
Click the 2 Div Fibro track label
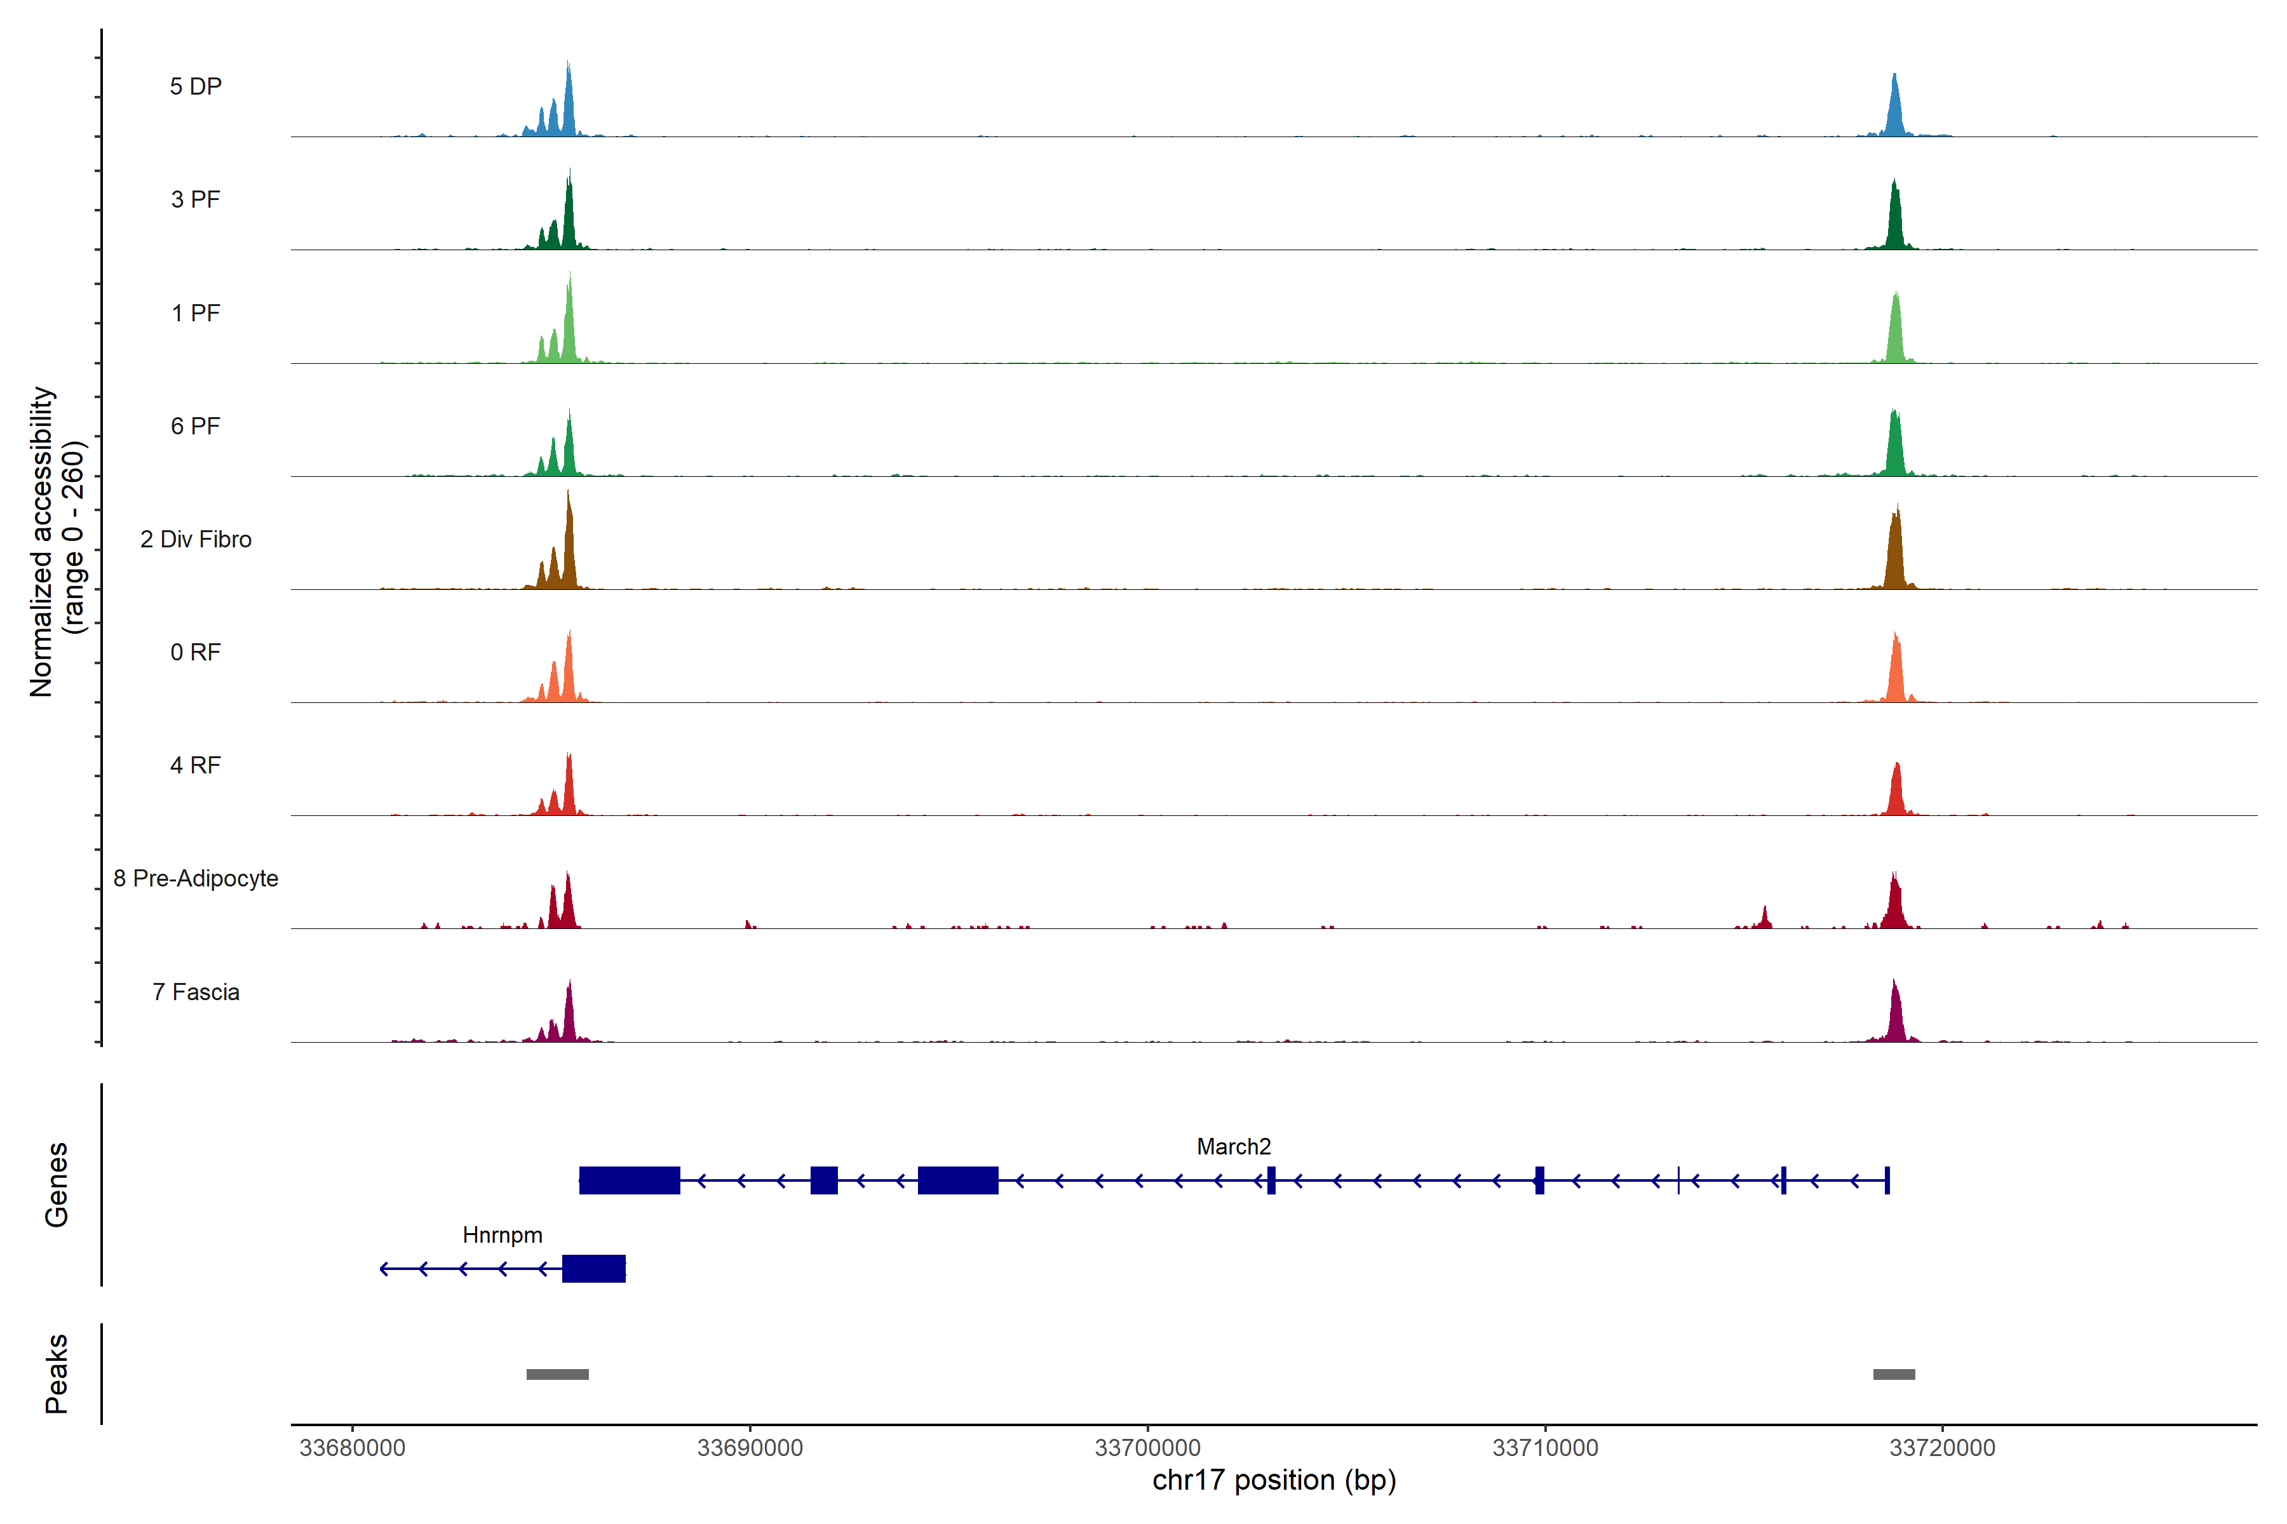coord(196,539)
